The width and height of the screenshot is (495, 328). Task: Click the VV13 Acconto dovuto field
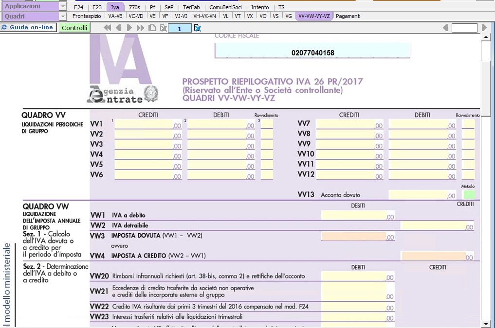[x=422, y=194]
